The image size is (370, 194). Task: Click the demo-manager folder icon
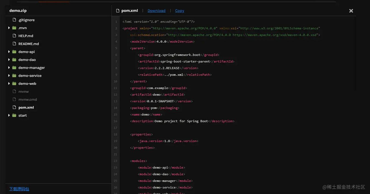tap(14, 67)
